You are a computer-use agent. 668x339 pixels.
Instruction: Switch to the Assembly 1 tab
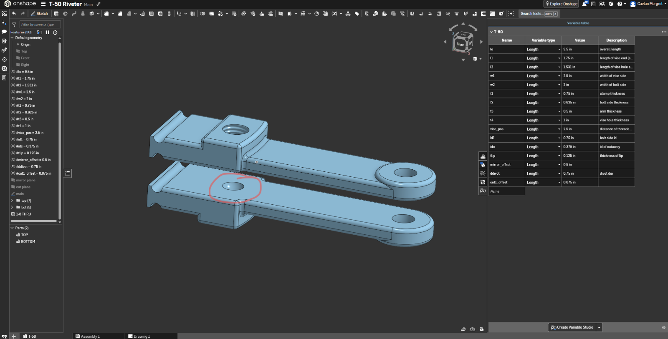(88, 336)
